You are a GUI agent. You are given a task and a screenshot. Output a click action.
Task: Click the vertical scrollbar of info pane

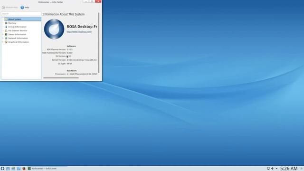tap(99, 43)
